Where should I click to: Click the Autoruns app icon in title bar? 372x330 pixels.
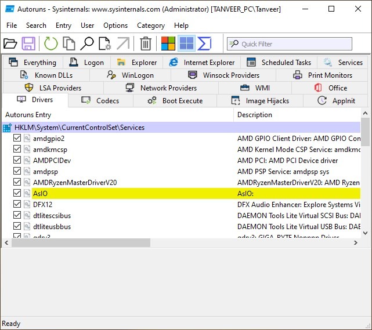pos(10,9)
